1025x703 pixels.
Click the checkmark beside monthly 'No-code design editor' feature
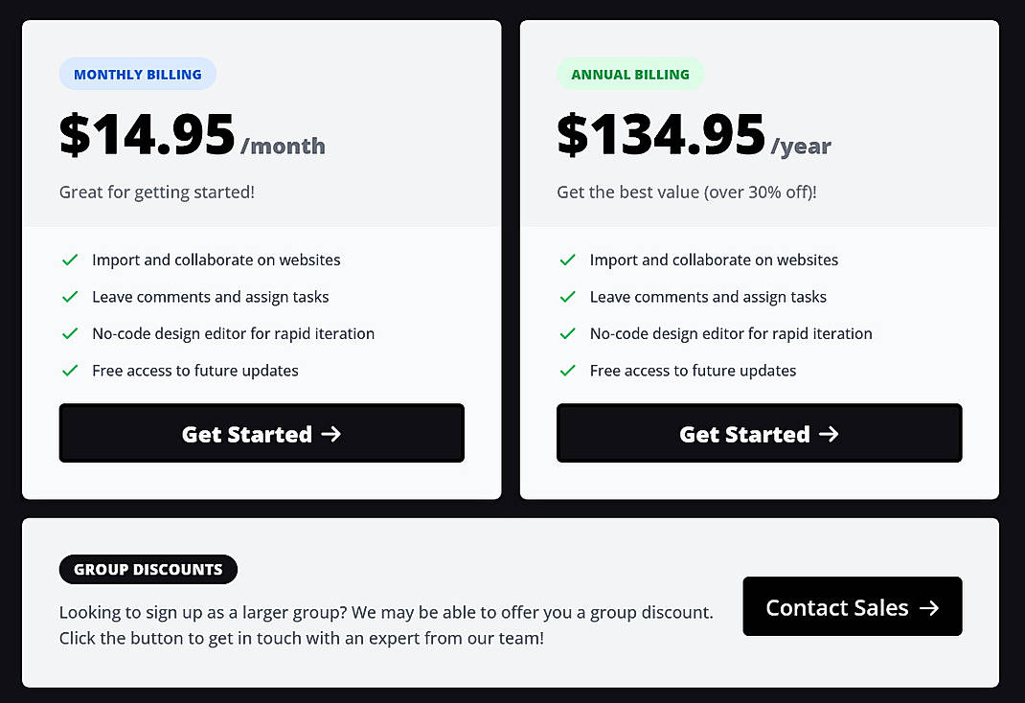coord(70,333)
